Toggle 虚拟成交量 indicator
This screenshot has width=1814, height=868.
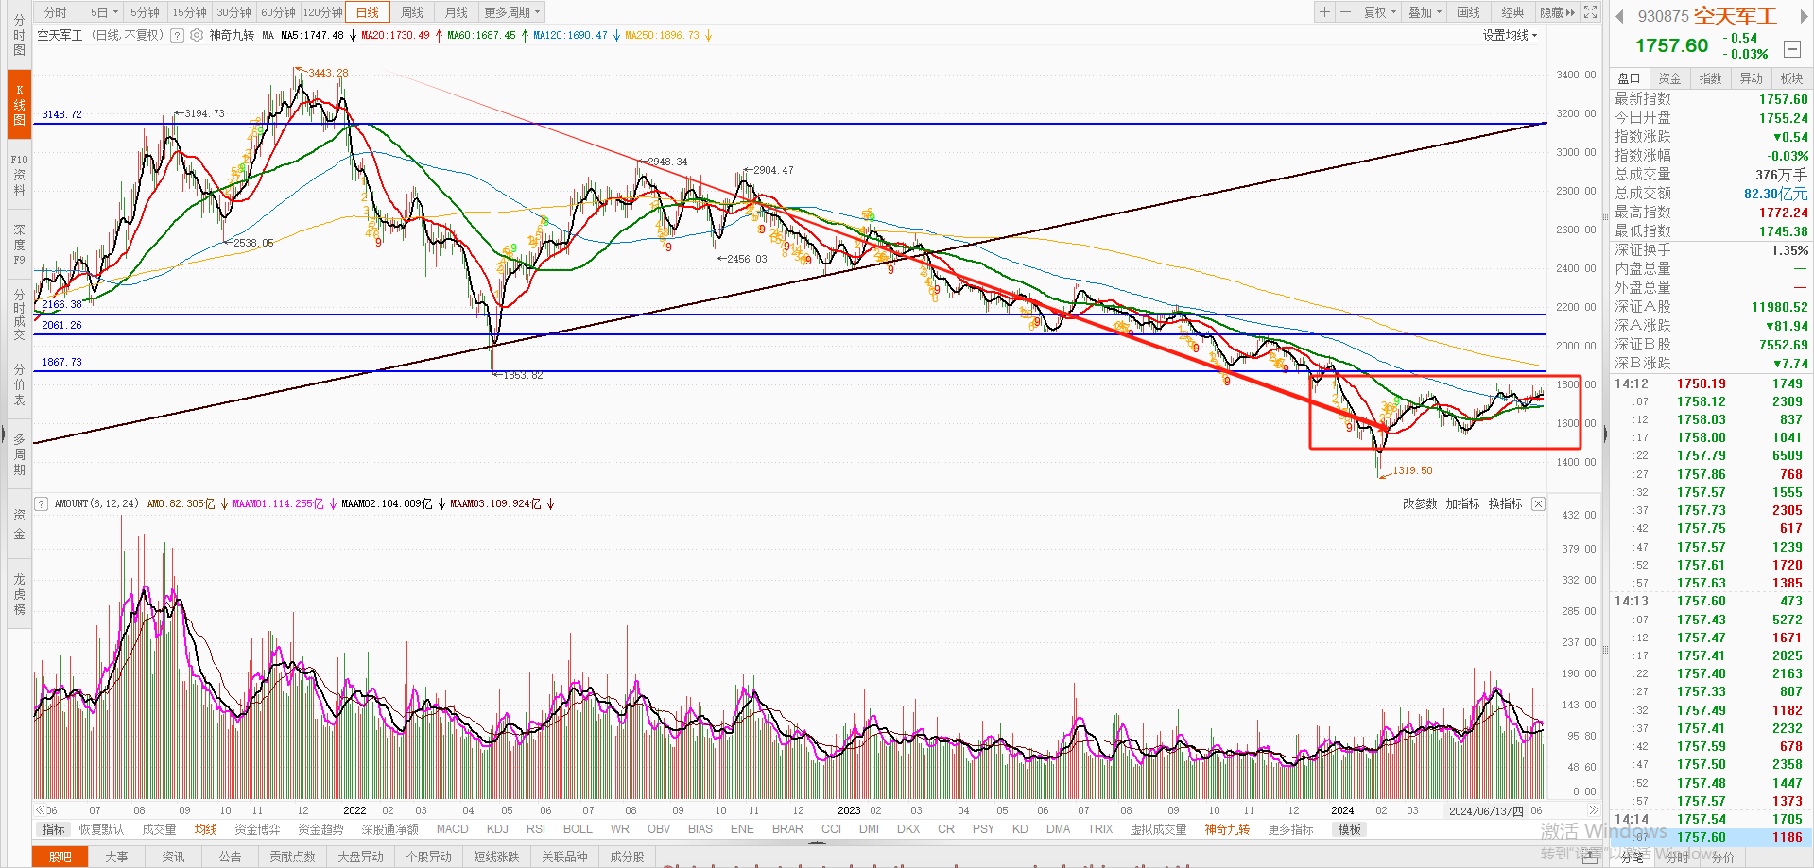1158,829
